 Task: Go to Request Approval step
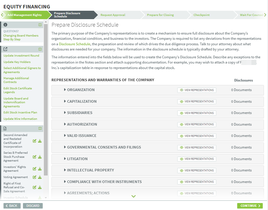tap(113, 15)
